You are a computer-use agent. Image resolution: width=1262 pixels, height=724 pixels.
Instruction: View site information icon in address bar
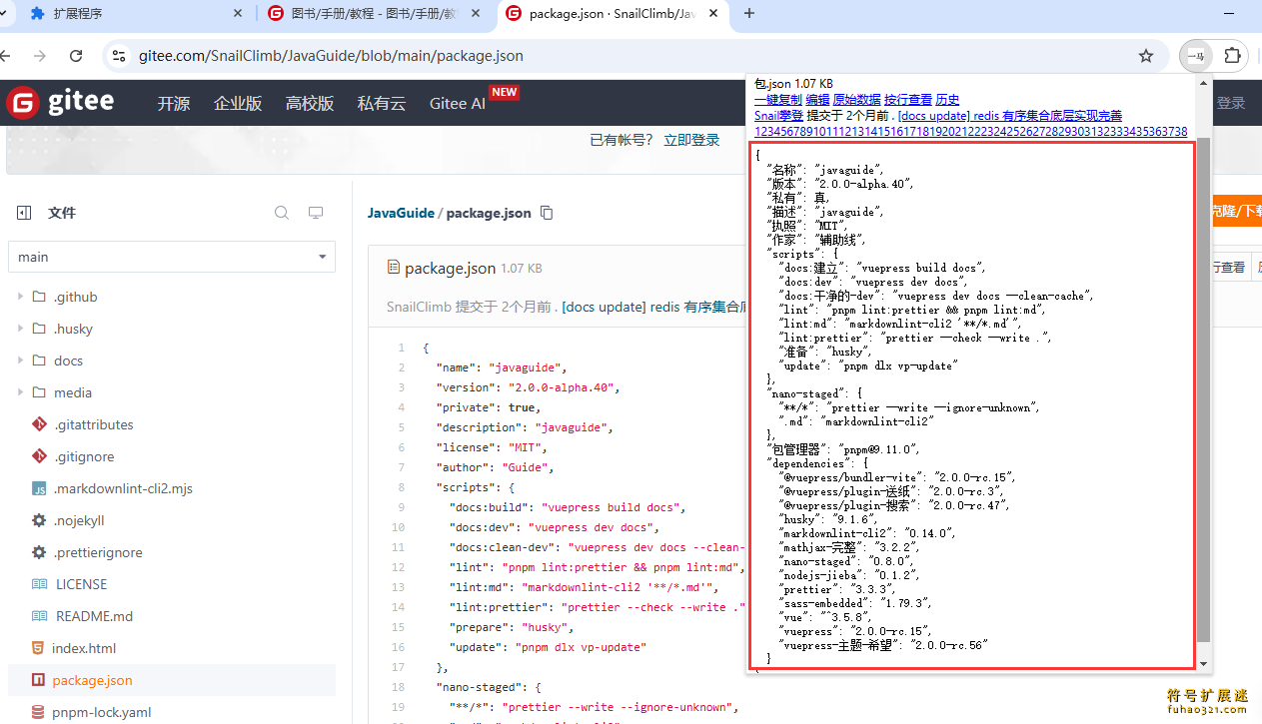coord(119,56)
